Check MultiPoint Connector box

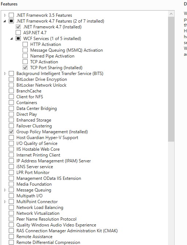tap(11, 202)
